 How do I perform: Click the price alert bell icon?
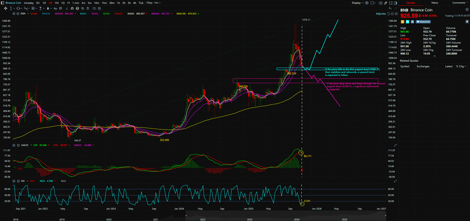467,22
